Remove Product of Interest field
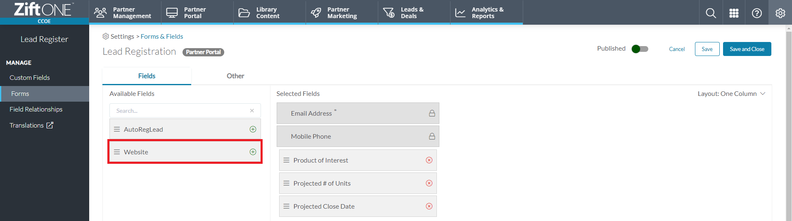The height and width of the screenshot is (221, 792). click(x=429, y=160)
